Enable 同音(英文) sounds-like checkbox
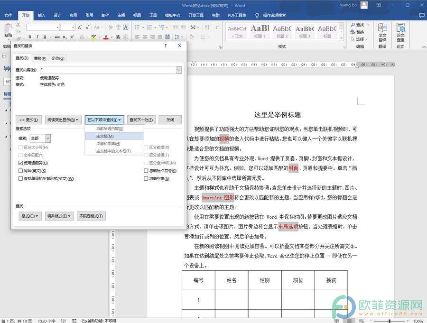 20,171
